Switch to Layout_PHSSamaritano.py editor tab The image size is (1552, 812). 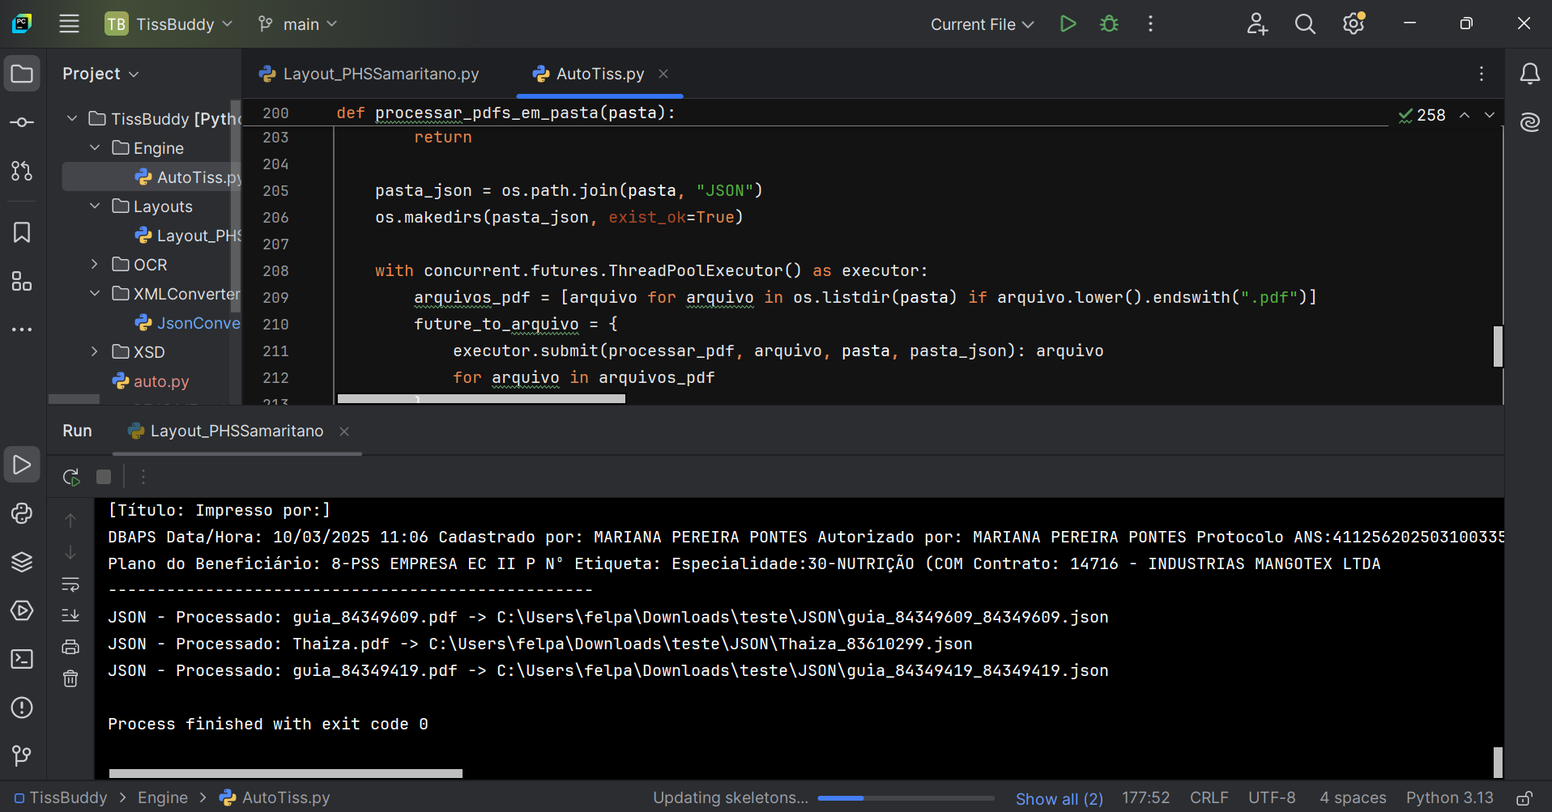369,74
